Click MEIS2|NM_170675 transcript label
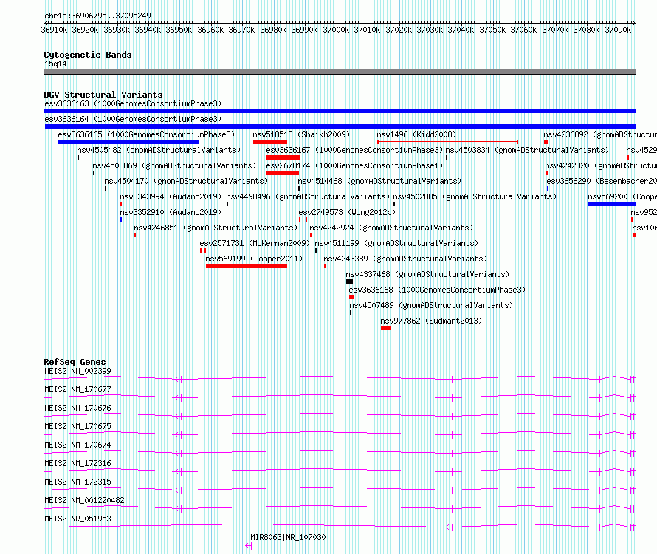Screen dimensions: 657x554 tap(78, 426)
